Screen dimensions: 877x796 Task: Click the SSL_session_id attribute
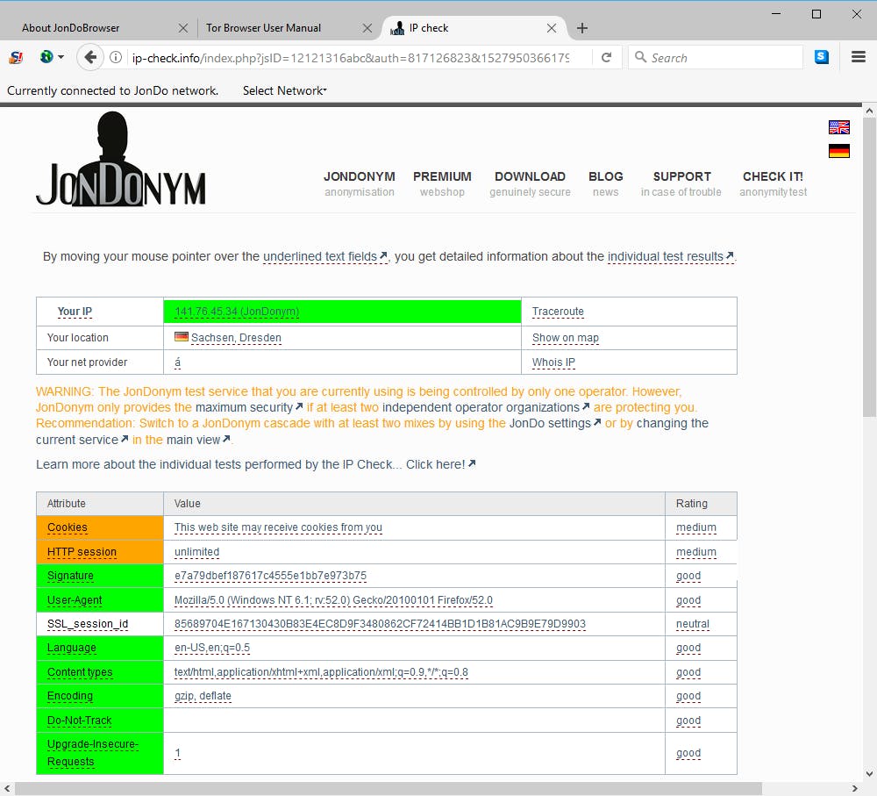[x=100, y=624]
